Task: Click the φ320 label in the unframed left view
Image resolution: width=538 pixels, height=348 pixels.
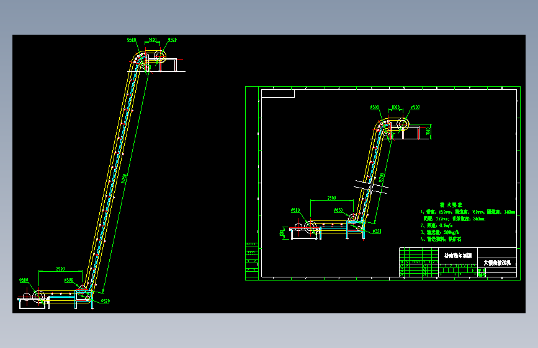Action: tap(105, 301)
